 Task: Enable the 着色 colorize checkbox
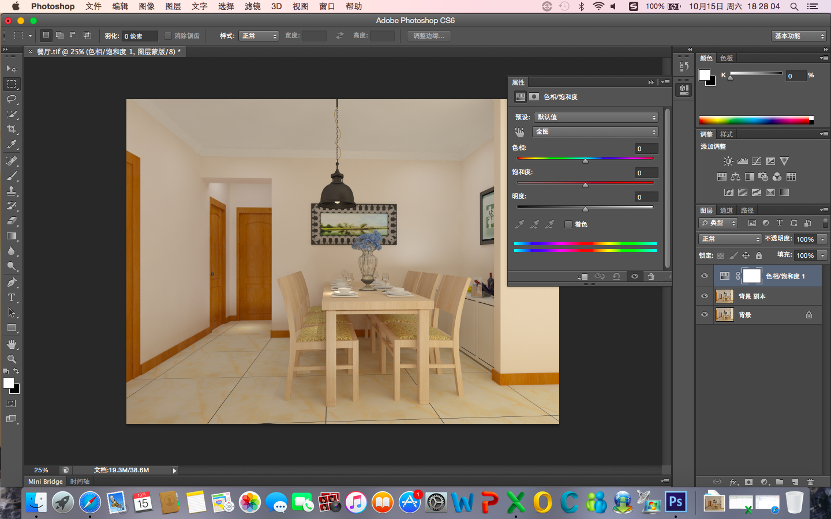pos(568,224)
